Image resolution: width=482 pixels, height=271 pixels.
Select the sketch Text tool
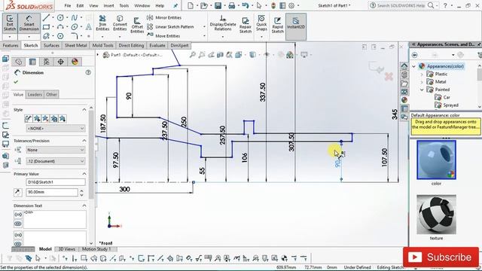coord(89,27)
